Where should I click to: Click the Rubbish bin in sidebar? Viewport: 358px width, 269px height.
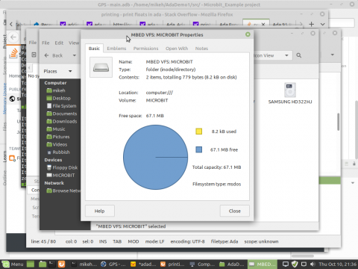[58, 152]
